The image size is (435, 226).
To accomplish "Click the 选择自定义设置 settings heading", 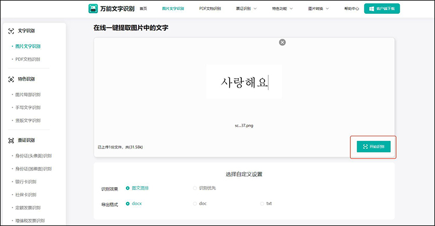I will pos(244,174).
